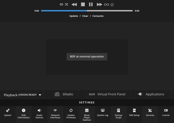174x123 pixels.
Task: Open the bRadio tab
Action: (65, 94)
